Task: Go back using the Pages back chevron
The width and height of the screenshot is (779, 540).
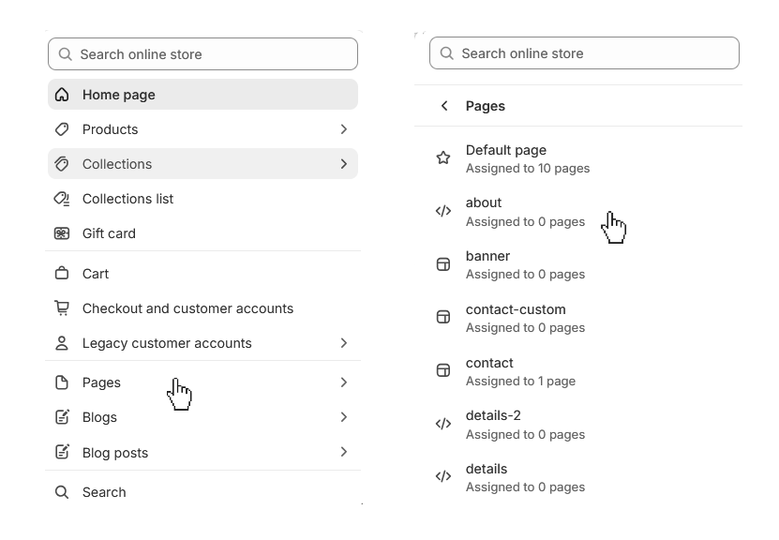Action: (x=444, y=106)
